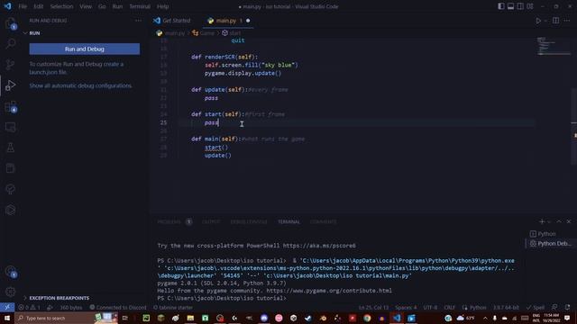577x324 pixels.
Task: Click the notifications bell in status bar
Action: coord(567,307)
